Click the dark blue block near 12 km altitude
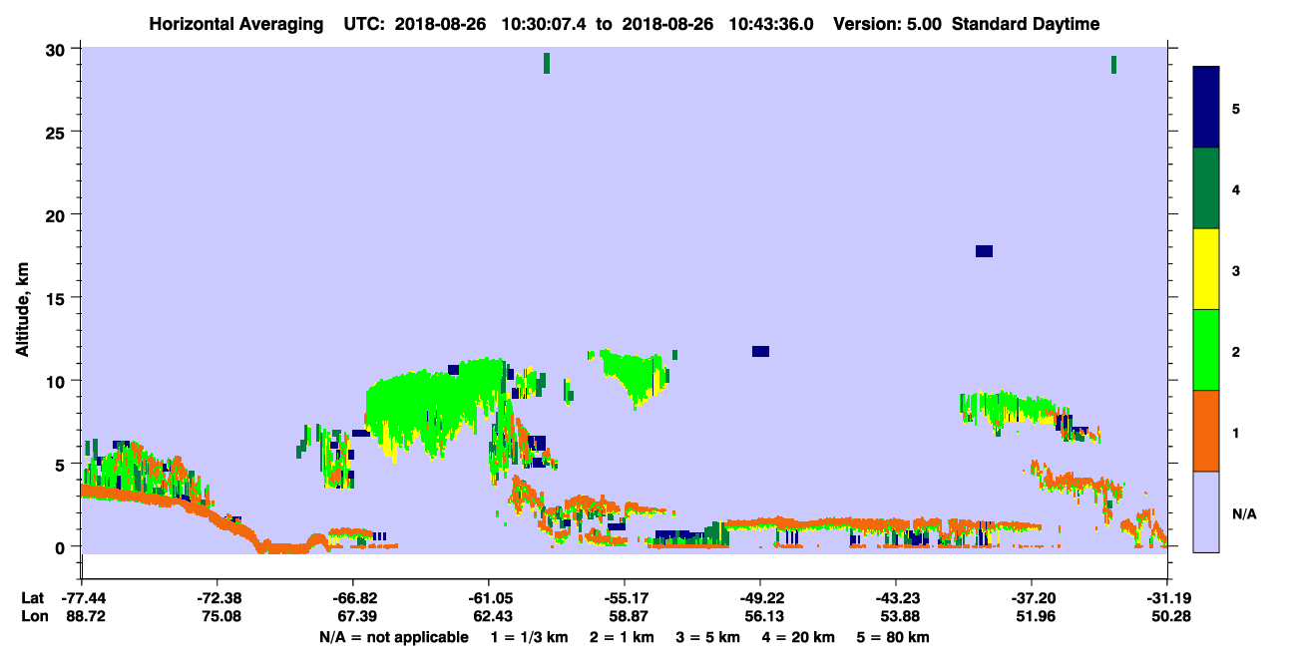 pos(760,351)
